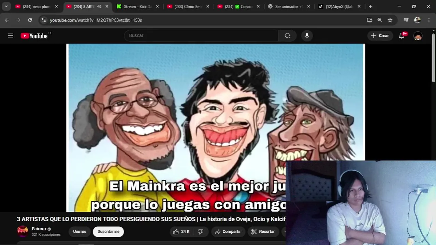Go to YouTube home via logo
The height and width of the screenshot is (245, 436).
(34, 36)
